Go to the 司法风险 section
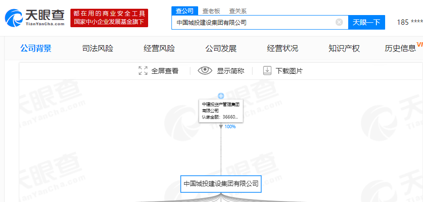 (x=98, y=48)
